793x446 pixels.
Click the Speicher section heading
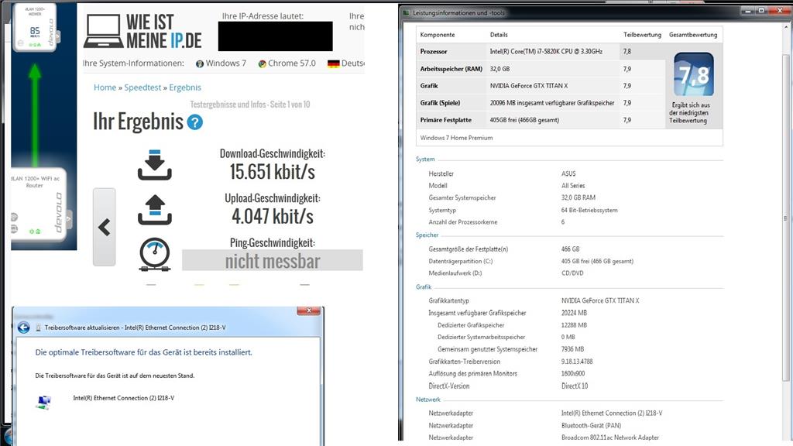427,235
